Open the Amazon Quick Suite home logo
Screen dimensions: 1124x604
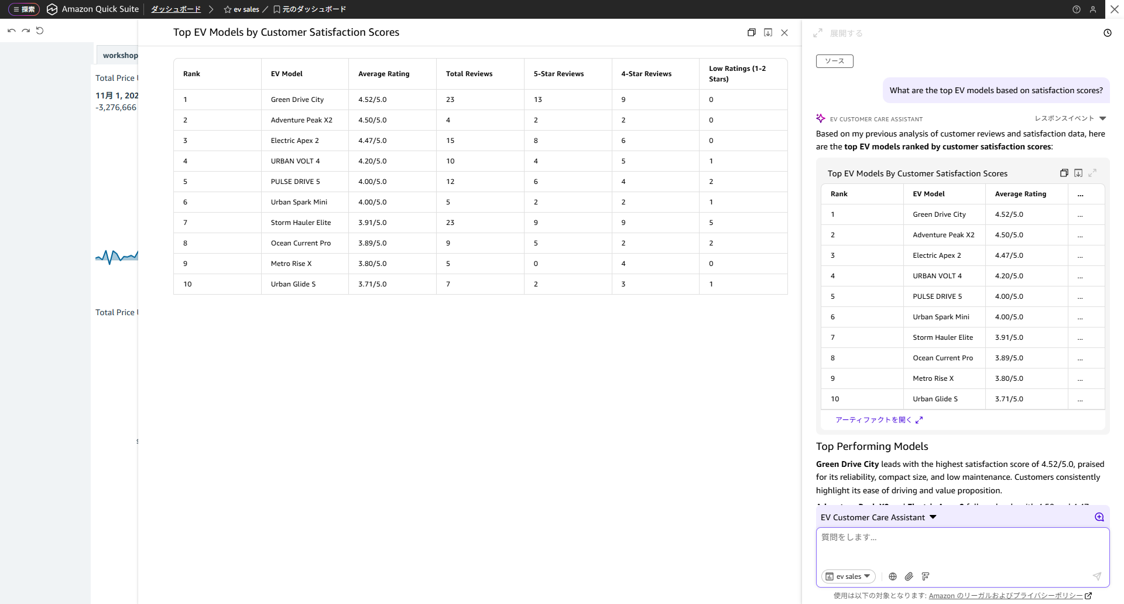pos(52,9)
